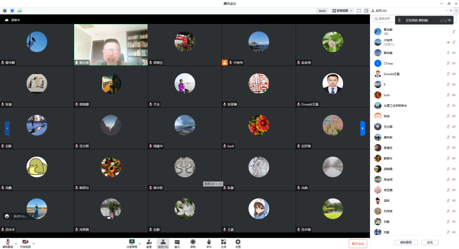The width and height of the screenshot is (459, 249).
Task: Open the Share Screen (共享屏幕) tool
Action: click(x=132, y=242)
